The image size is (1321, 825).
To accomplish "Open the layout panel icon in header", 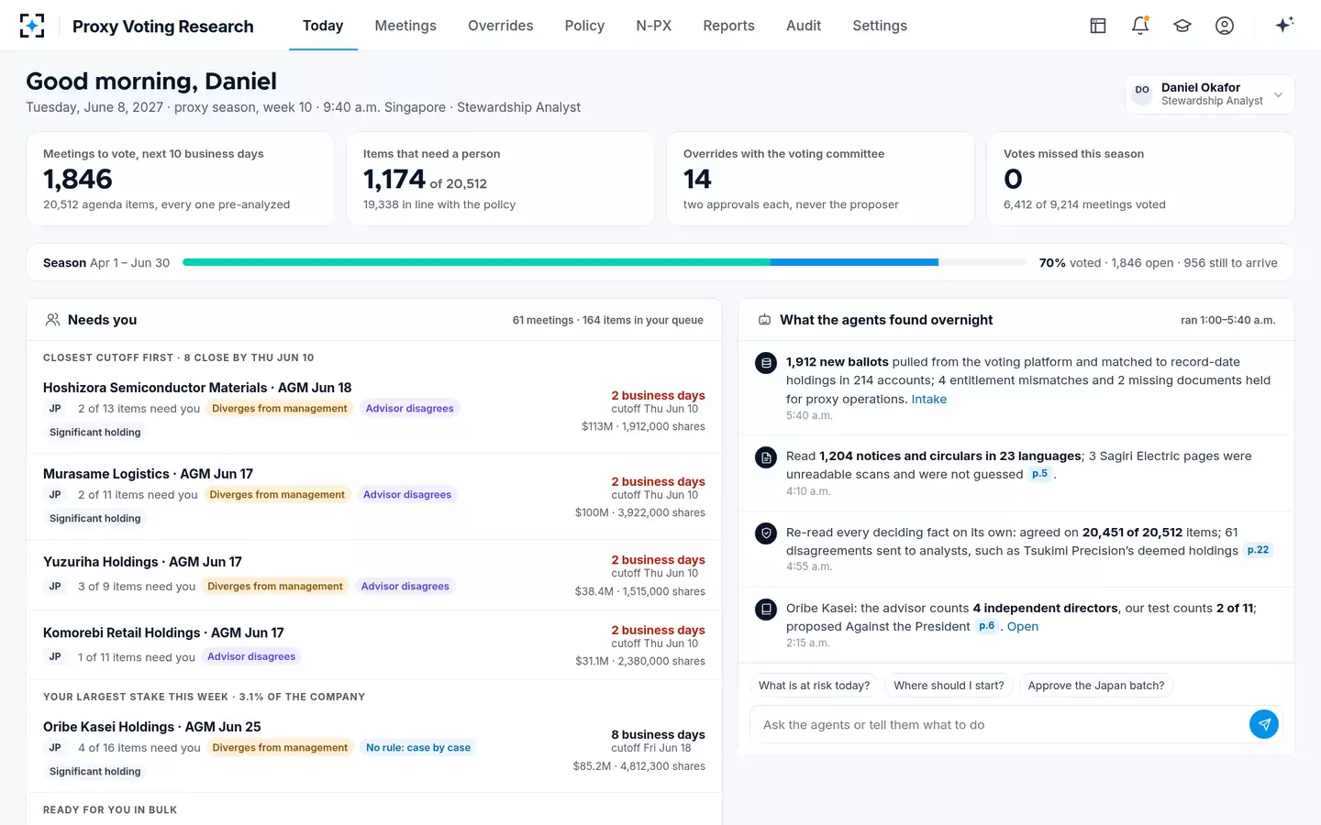I will click(1098, 26).
